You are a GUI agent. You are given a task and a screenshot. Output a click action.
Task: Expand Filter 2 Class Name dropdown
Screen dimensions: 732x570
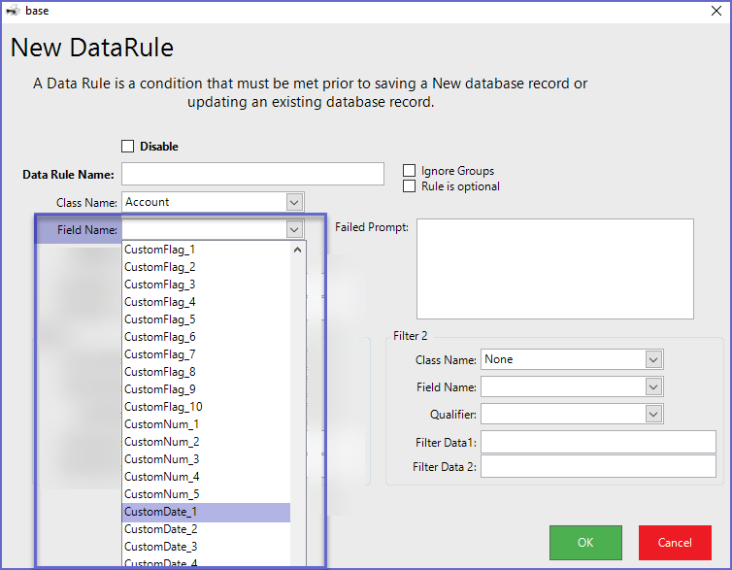pos(653,359)
